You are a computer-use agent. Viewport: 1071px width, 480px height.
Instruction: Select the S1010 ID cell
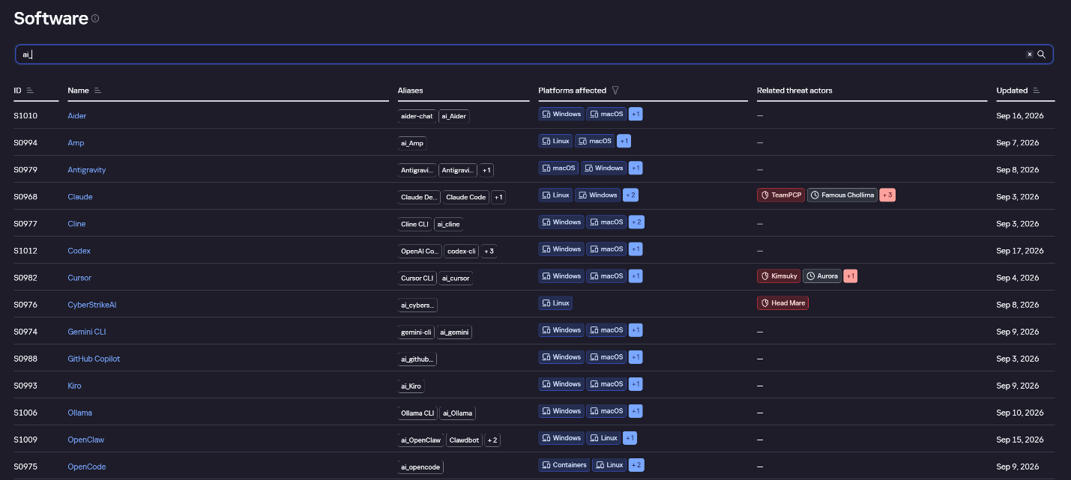[x=25, y=115]
